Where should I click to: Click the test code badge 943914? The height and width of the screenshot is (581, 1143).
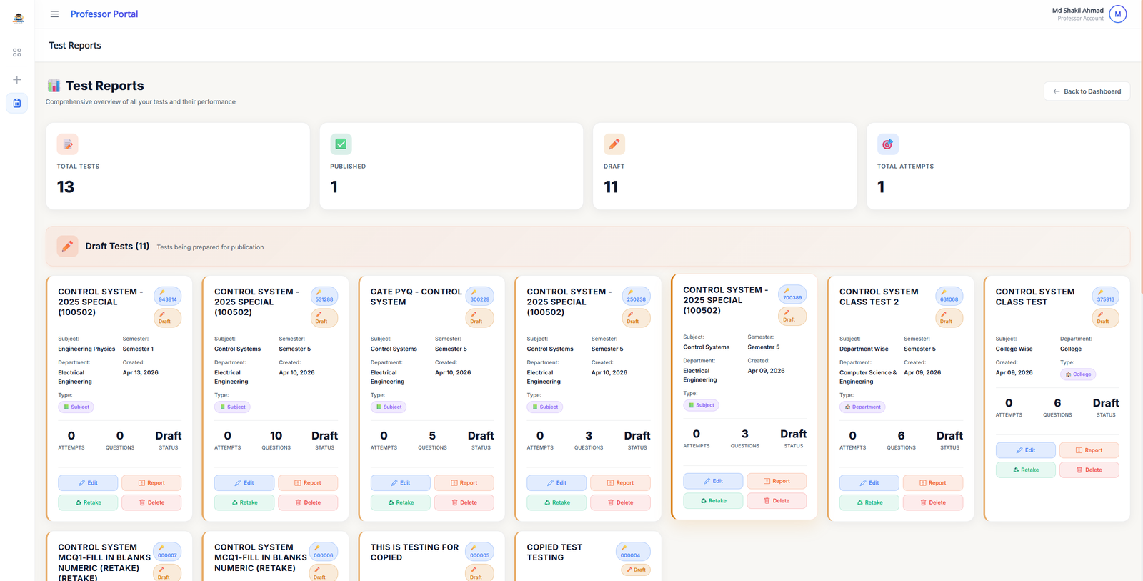pos(167,297)
